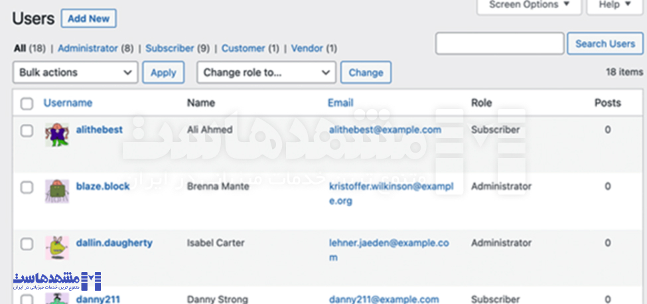Check the box for blaze.block

point(27,187)
